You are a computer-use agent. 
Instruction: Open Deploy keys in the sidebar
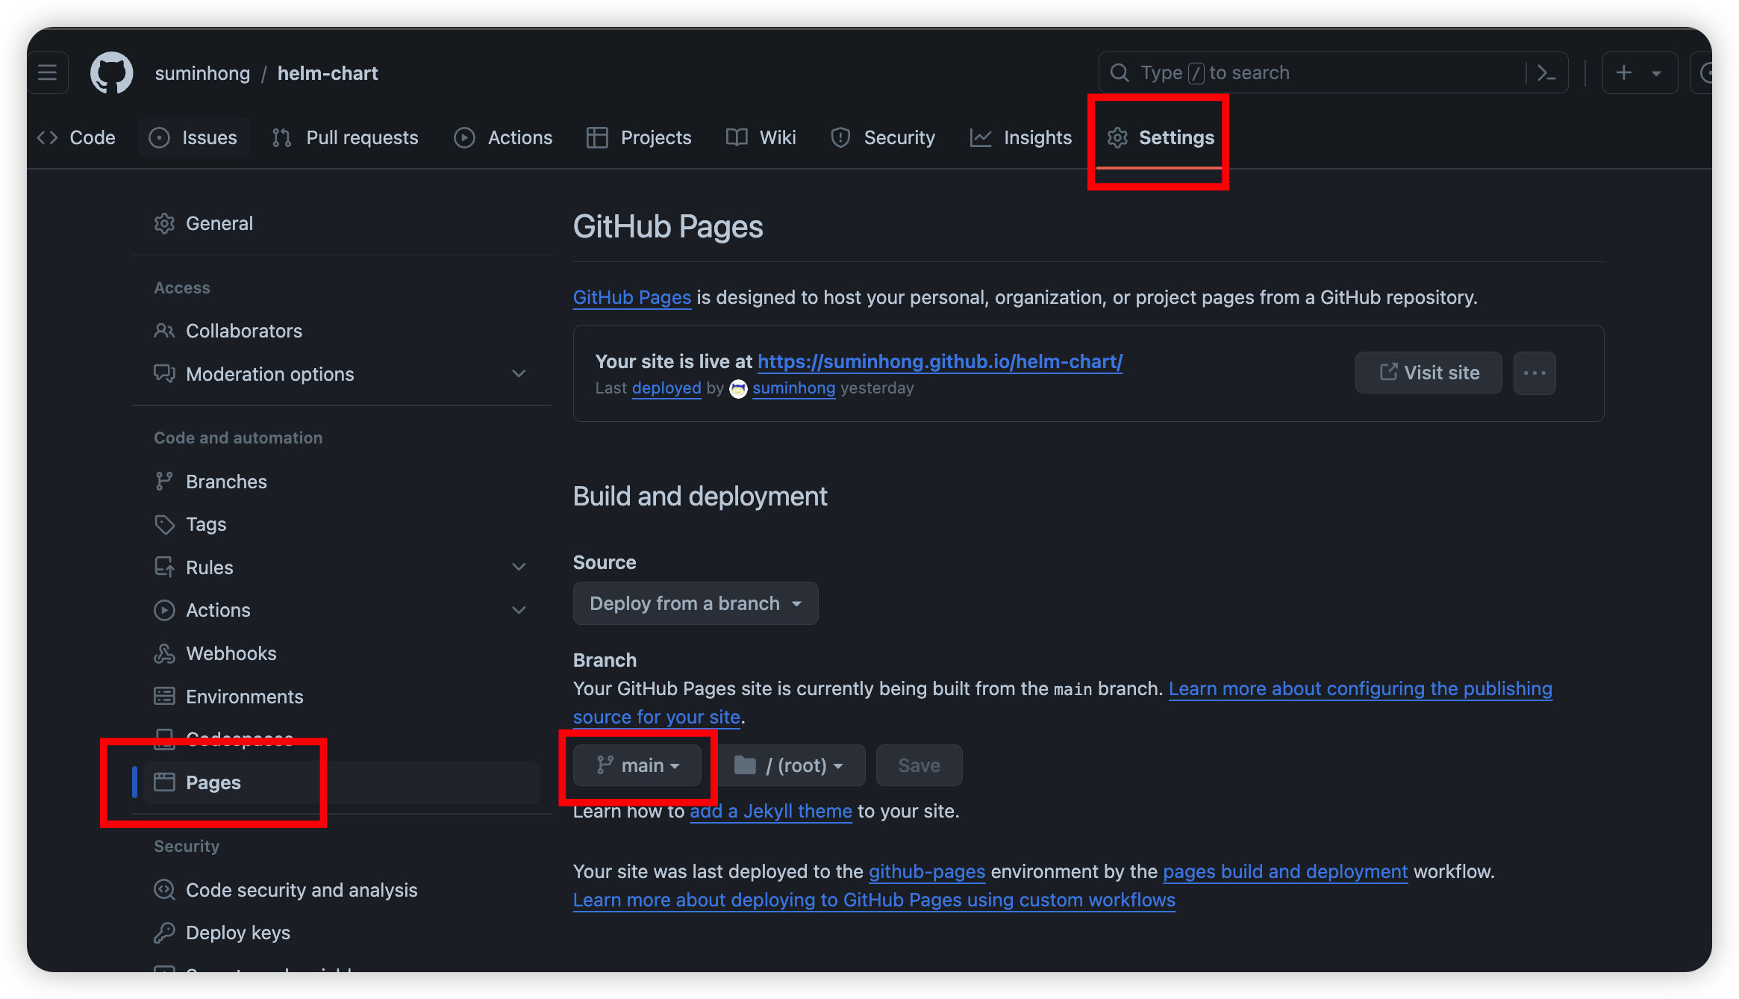[x=237, y=933]
